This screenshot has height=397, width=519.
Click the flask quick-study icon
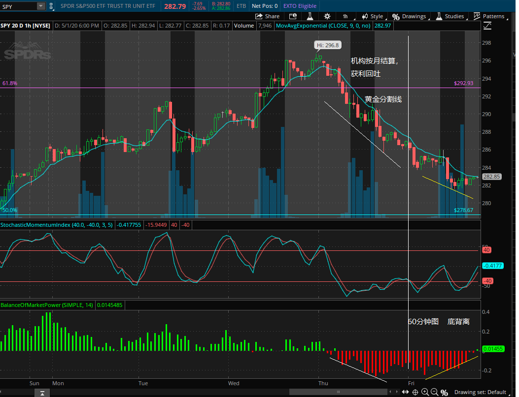(310, 16)
